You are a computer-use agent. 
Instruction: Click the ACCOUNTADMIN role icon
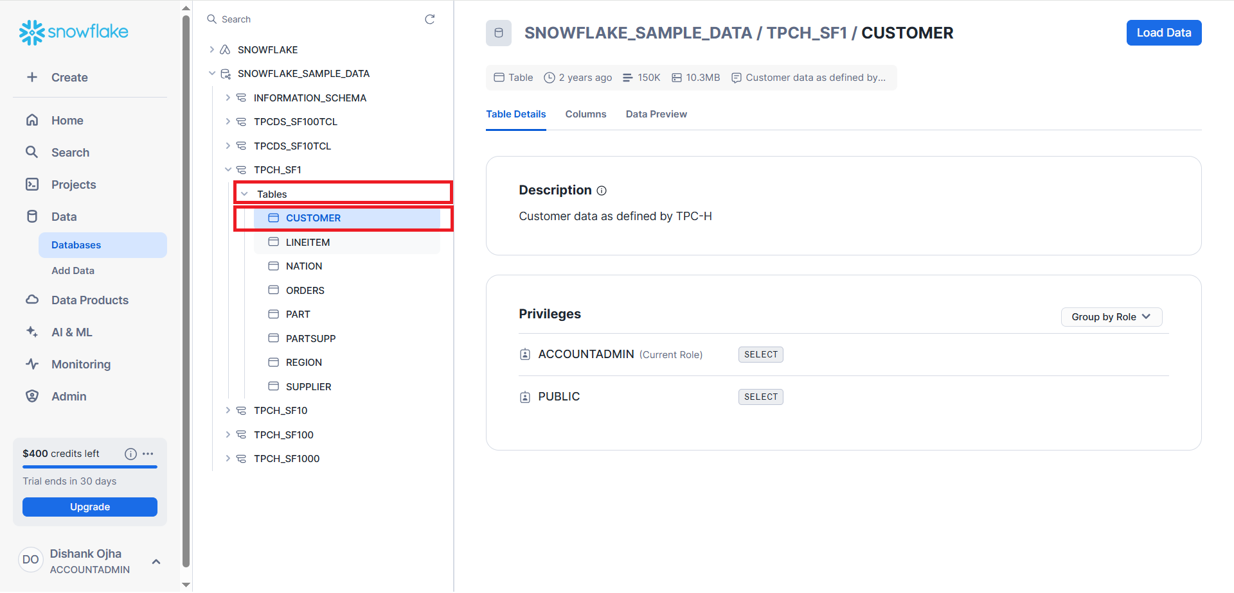[525, 354]
